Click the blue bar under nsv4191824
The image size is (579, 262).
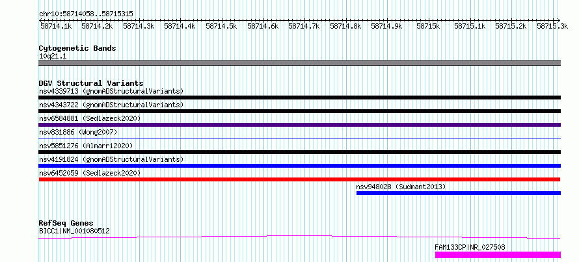pos(300,166)
